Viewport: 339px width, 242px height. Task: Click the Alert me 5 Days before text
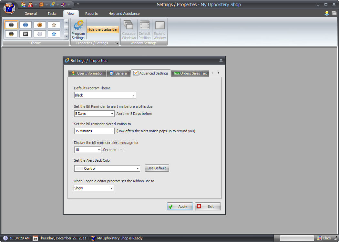tap(134, 114)
